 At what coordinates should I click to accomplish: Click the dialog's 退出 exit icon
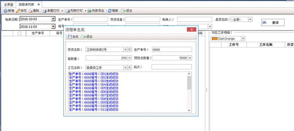pyautogui.click(x=84, y=37)
